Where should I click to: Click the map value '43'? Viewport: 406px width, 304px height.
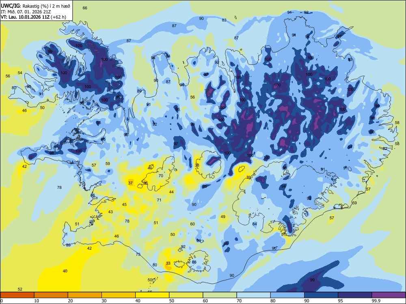(x=110, y=212)
